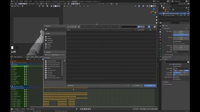
Task: Click the file browser search field
Action: tap(128, 27)
